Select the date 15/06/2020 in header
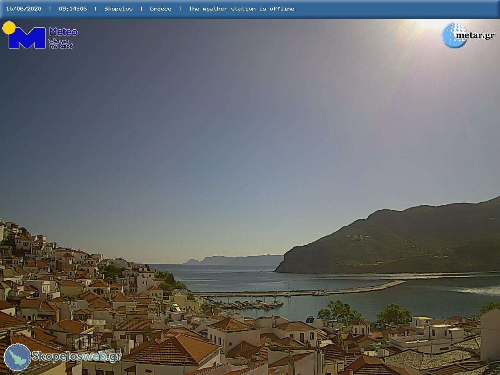The height and width of the screenshot is (375, 500). pyautogui.click(x=23, y=9)
